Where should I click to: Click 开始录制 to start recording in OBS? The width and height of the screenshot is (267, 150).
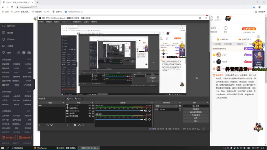click(x=196, y=109)
